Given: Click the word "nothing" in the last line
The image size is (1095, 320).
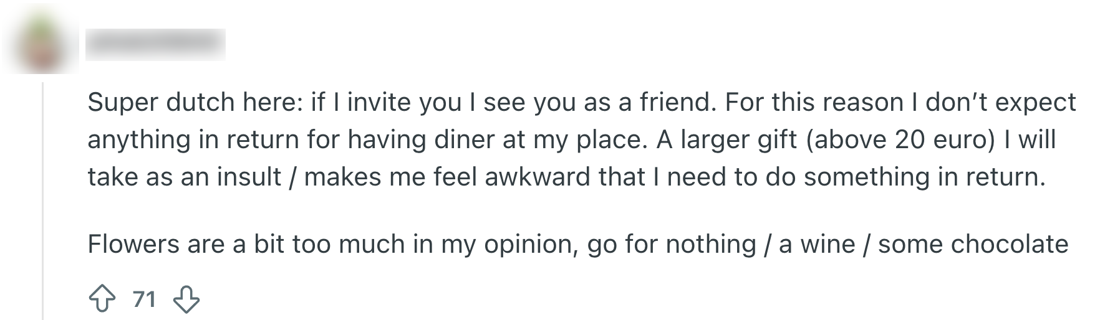Looking at the screenshot, I should [x=710, y=244].
